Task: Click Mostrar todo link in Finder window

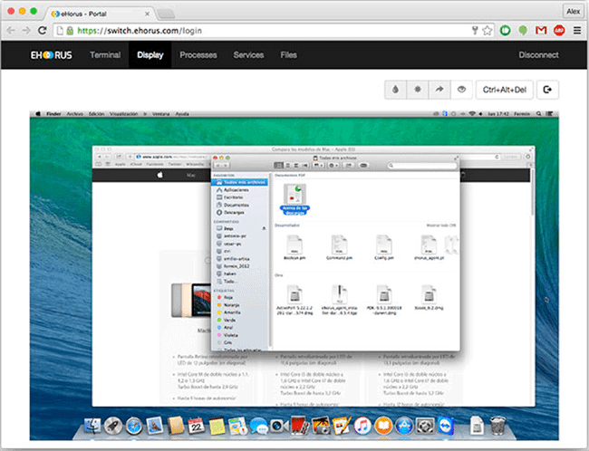Action: 441,225
